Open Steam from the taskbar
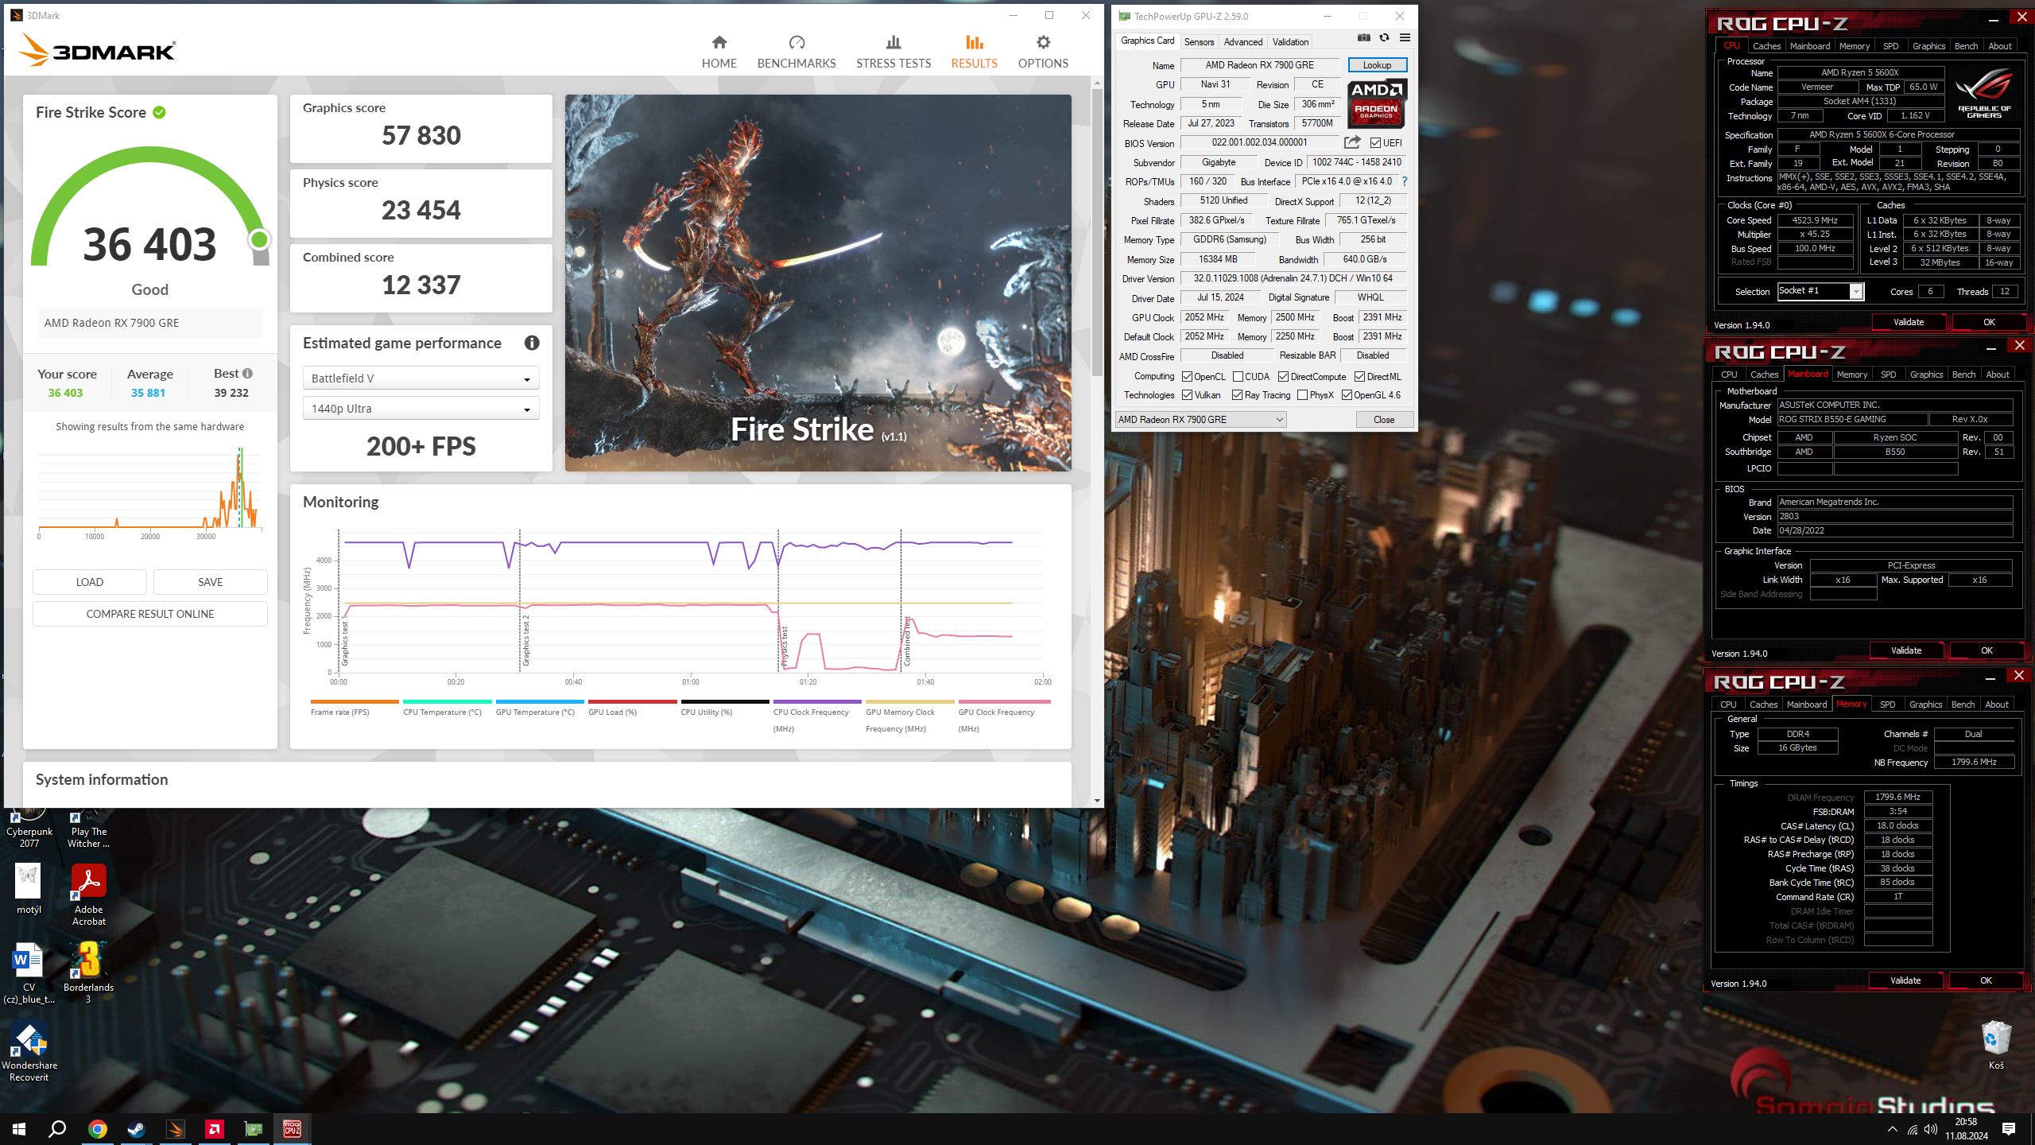The image size is (2035, 1145). (136, 1129)
